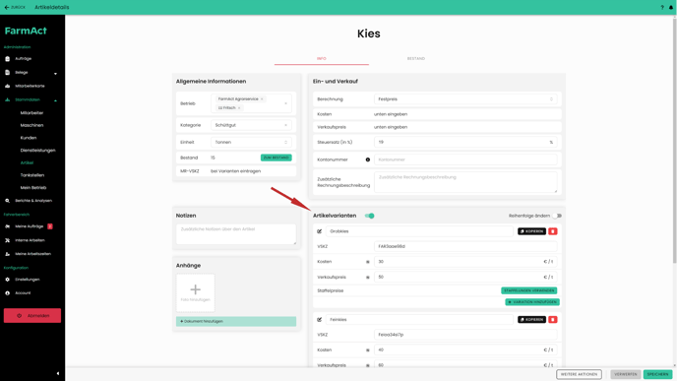
Task: Remove the LU Fritsch tag
Action: click(x=239, y=108)
